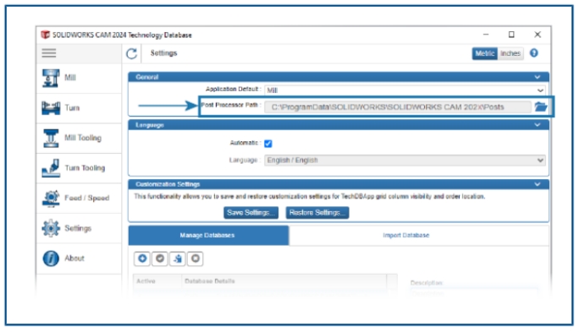Open the About info icon

pyautogui.click(x=51, y=259)
